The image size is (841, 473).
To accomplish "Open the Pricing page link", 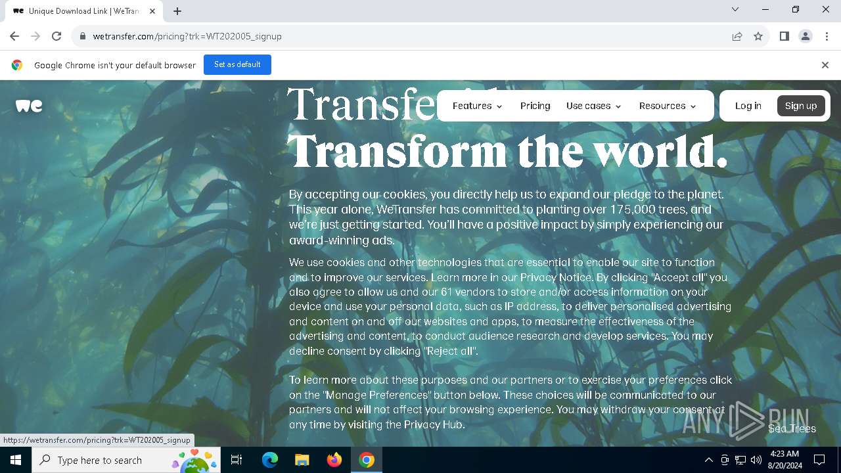I will (535, 106).
